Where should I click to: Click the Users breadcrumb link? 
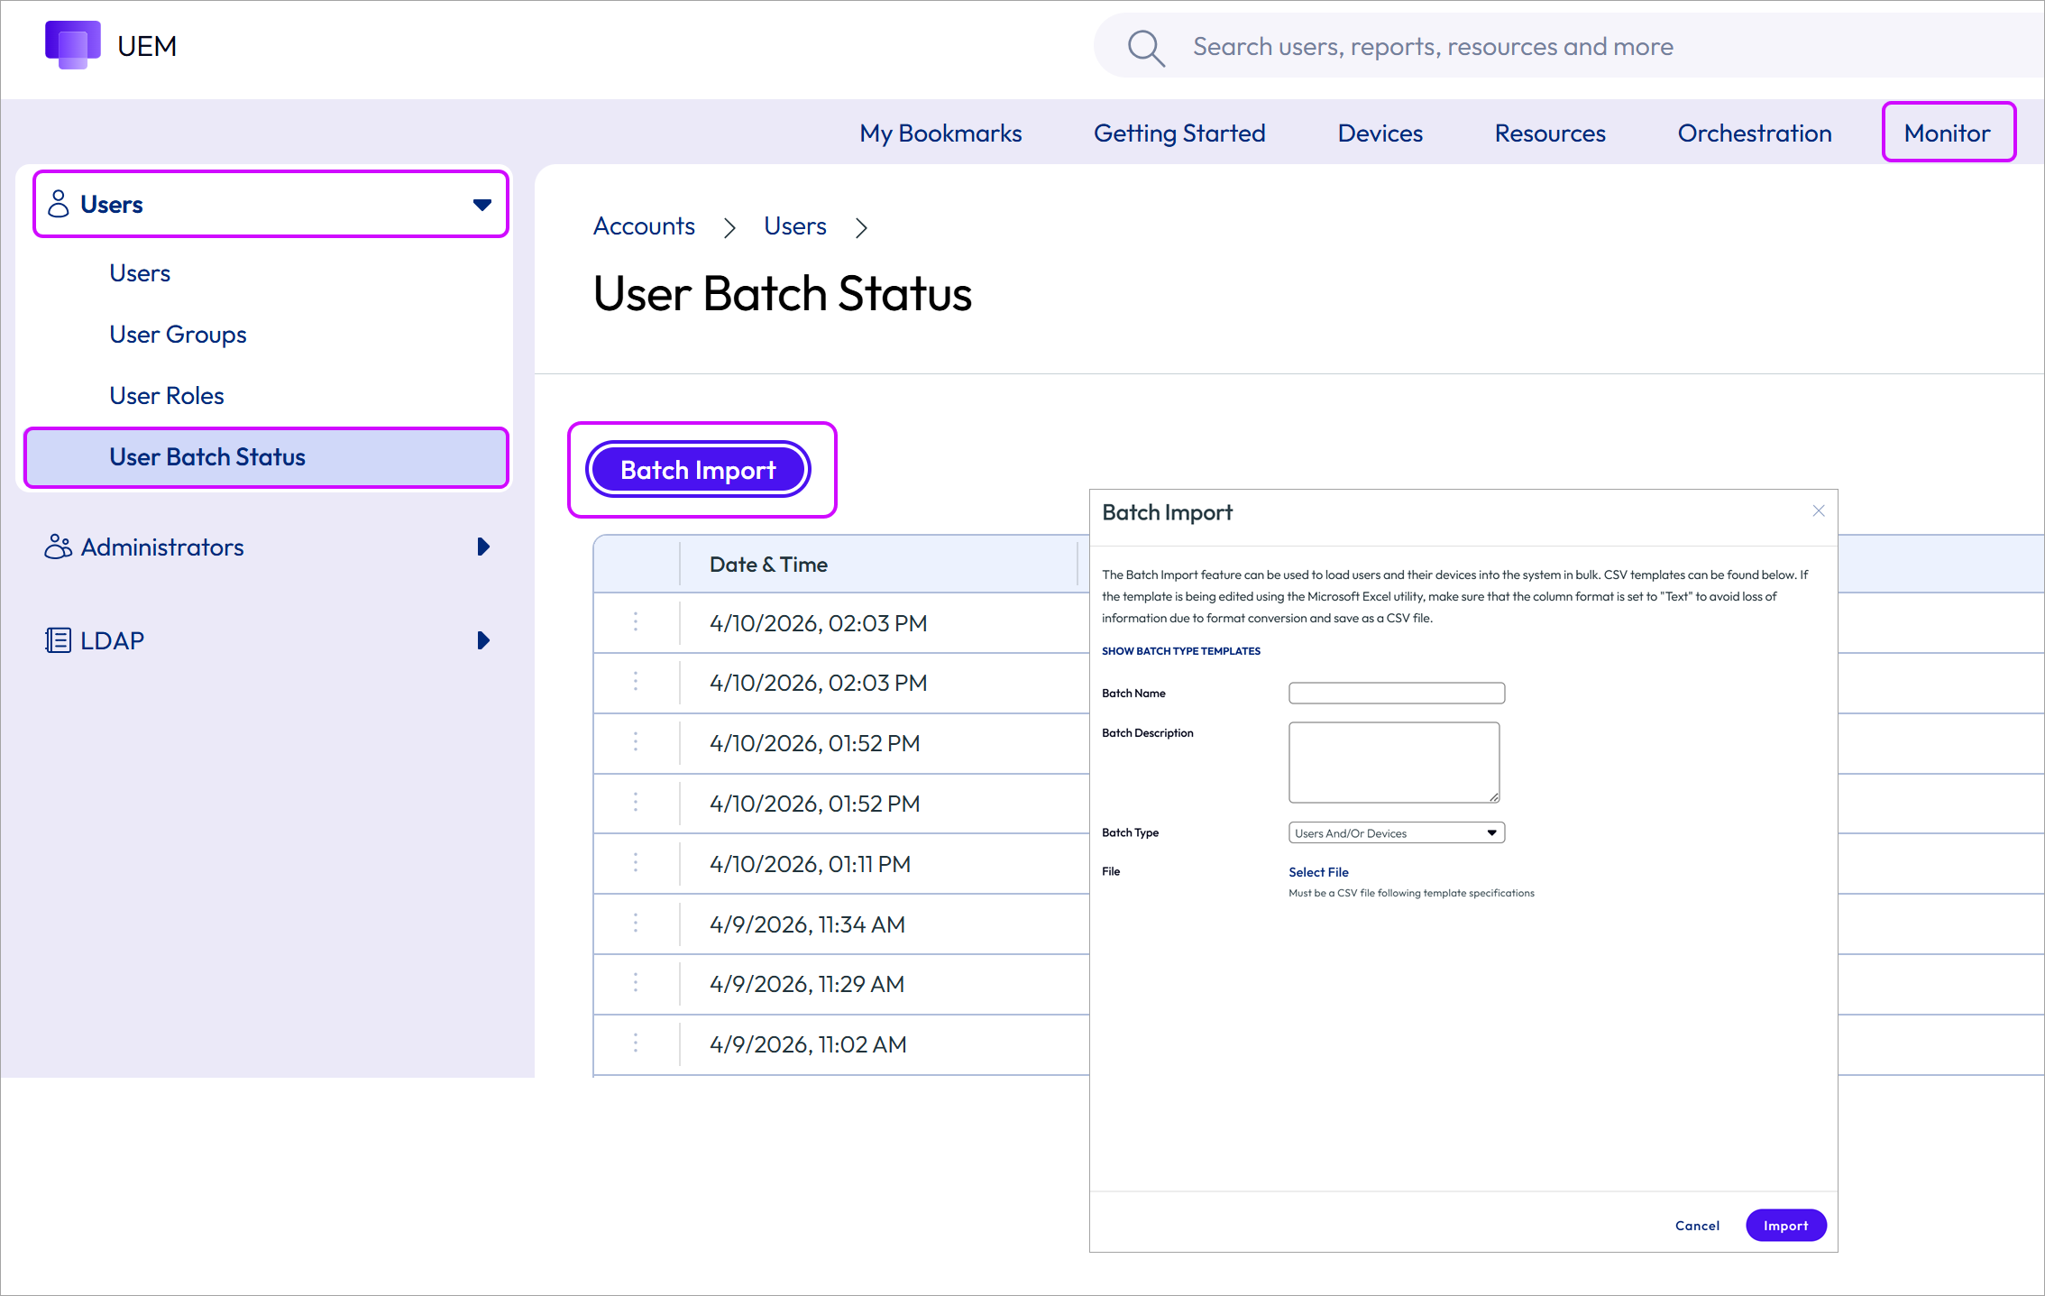(795, 226)
